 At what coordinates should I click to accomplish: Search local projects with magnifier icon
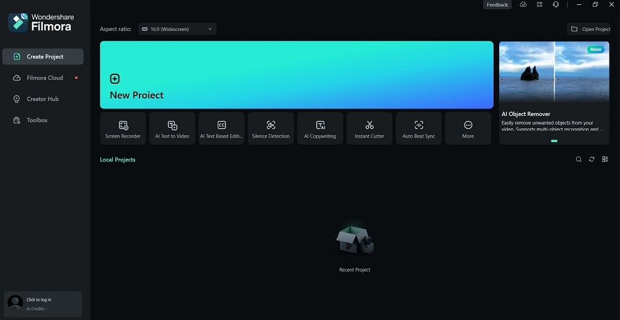(578, 159)
